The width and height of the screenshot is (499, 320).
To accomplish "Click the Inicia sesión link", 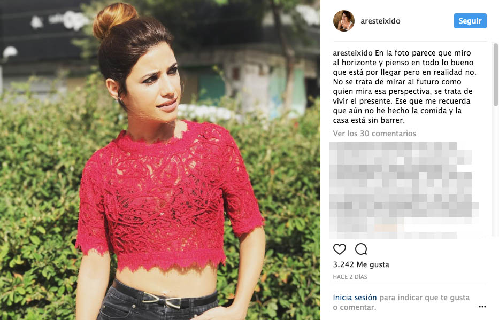I will (355, 298).
